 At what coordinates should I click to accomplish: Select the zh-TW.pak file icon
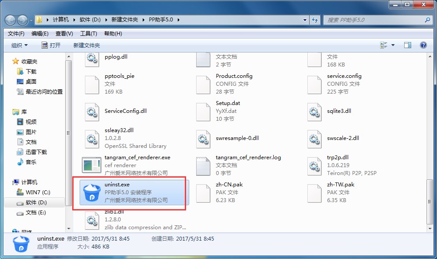[314, 193]
